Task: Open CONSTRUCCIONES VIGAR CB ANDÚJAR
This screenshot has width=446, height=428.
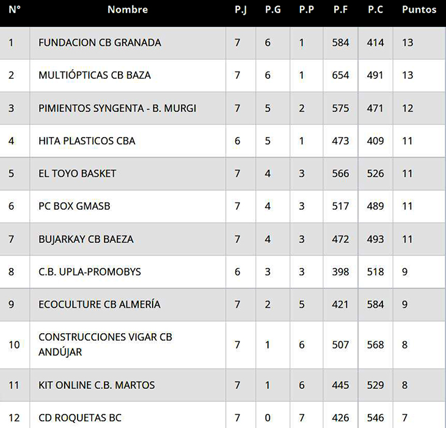Action: pos(105,344)
